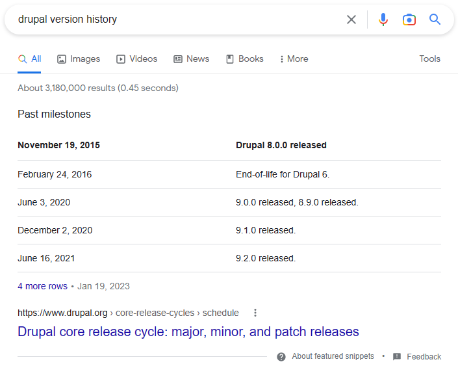
Task: Open the Books tab
Action: (245, 59)
